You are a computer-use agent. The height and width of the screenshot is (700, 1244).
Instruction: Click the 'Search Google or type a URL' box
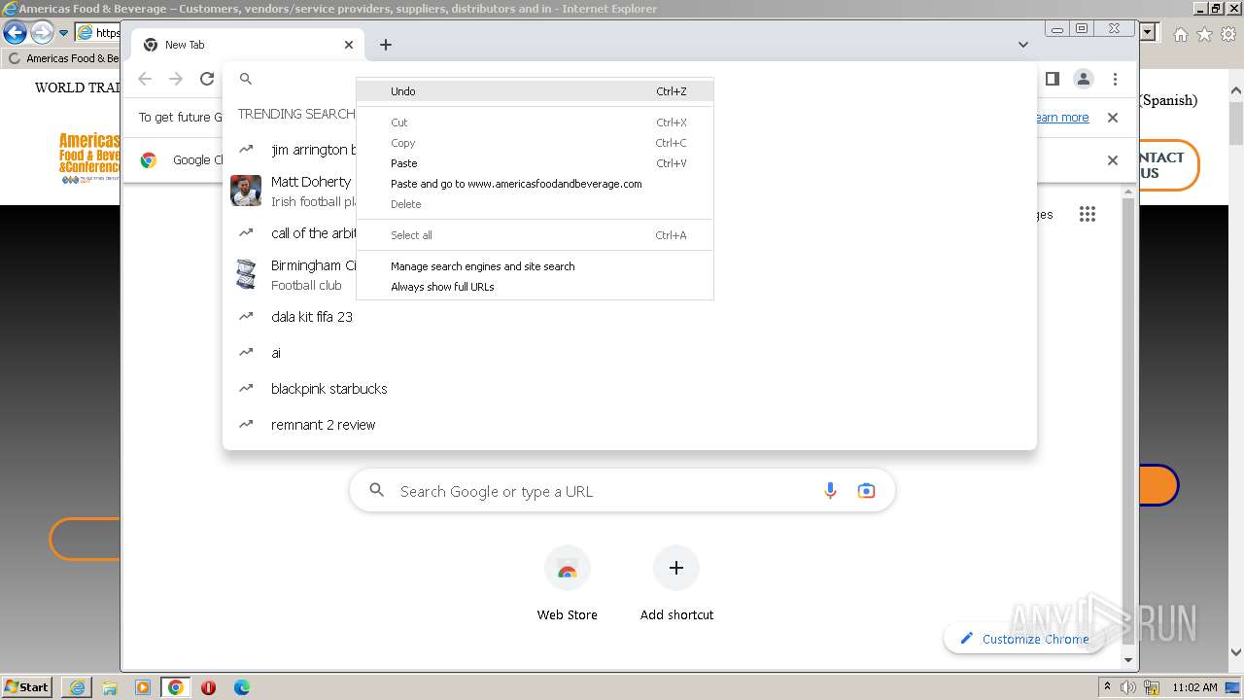coord(622,491)
